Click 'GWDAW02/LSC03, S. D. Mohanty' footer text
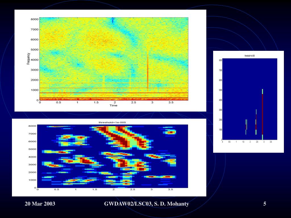The image size is (291, 218). pos(146,204)
